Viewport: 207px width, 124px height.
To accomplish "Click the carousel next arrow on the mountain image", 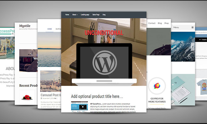I will pyautogui.click(x=193, y=47).
